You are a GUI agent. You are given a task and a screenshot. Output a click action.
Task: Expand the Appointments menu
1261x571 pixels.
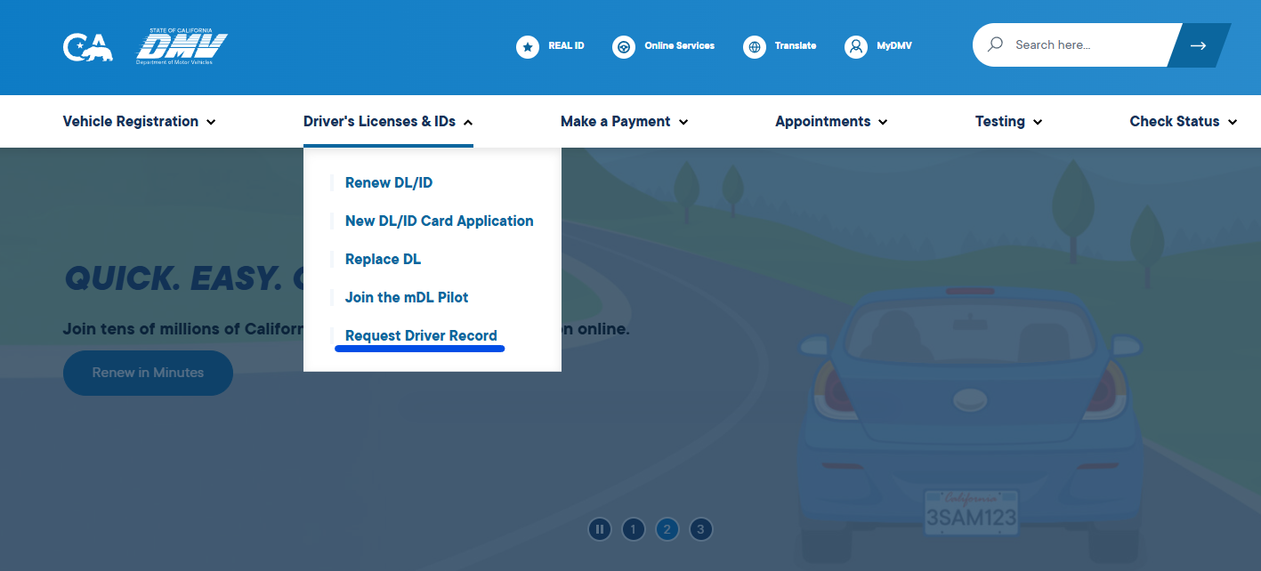pyautogui.click(x=831, y=122)
